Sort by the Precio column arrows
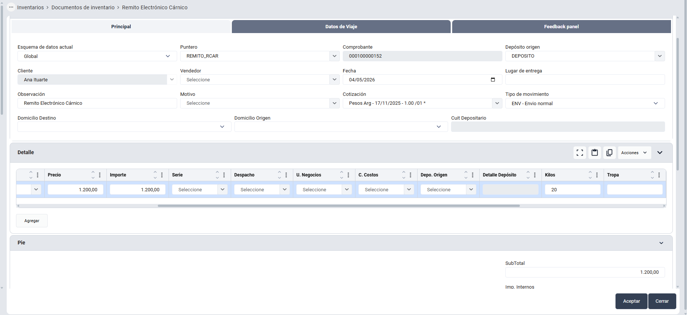 click(93, 175)
